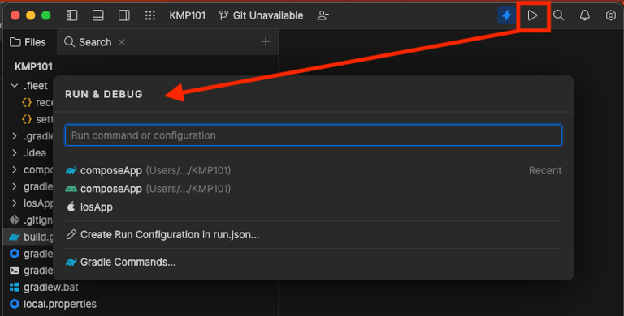Viewport: 624px width, 316px height.
Task: Toggle the bottom panel visibility
Action: point(97,15)
